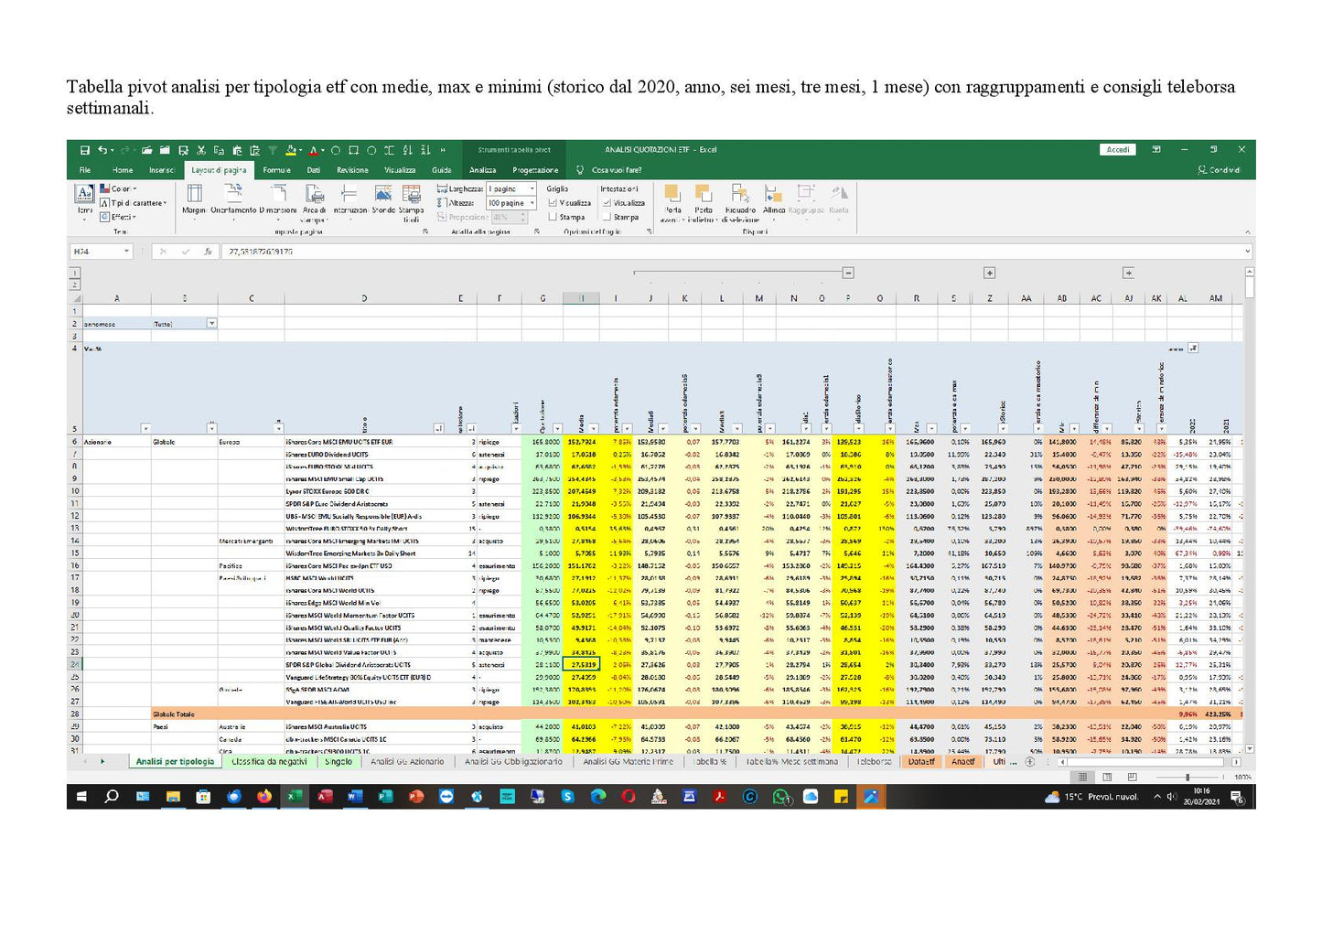Viewport: 1322px width, 934px height.
Task: Open Word from the taskbar
Action: click(354, 797)
